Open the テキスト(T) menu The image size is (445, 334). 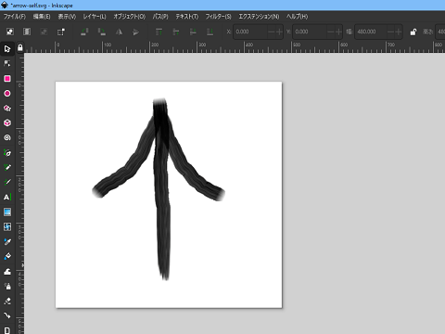[x=187, y=17]
